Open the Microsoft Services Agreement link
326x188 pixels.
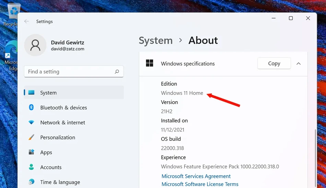(196, 176)
